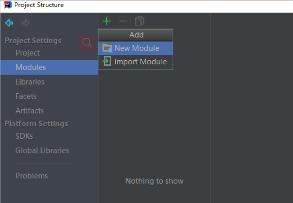Click the New Module folder icon

click(107, 48)
